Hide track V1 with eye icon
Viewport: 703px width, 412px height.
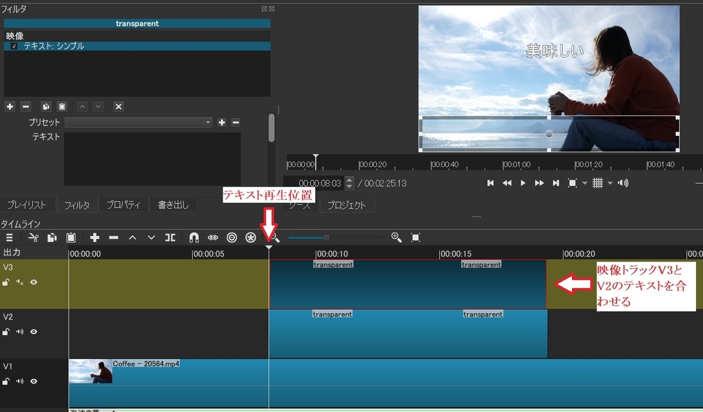[34, 382]
